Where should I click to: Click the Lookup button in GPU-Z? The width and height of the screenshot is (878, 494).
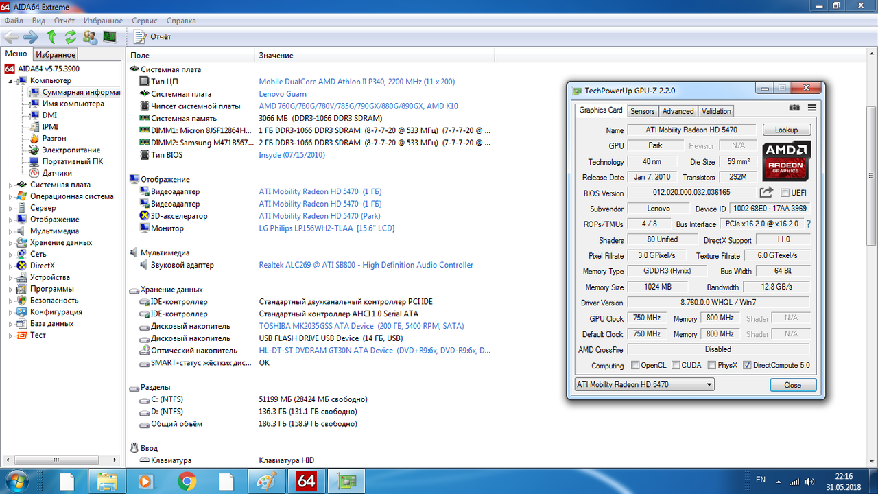tap(786, 130)
